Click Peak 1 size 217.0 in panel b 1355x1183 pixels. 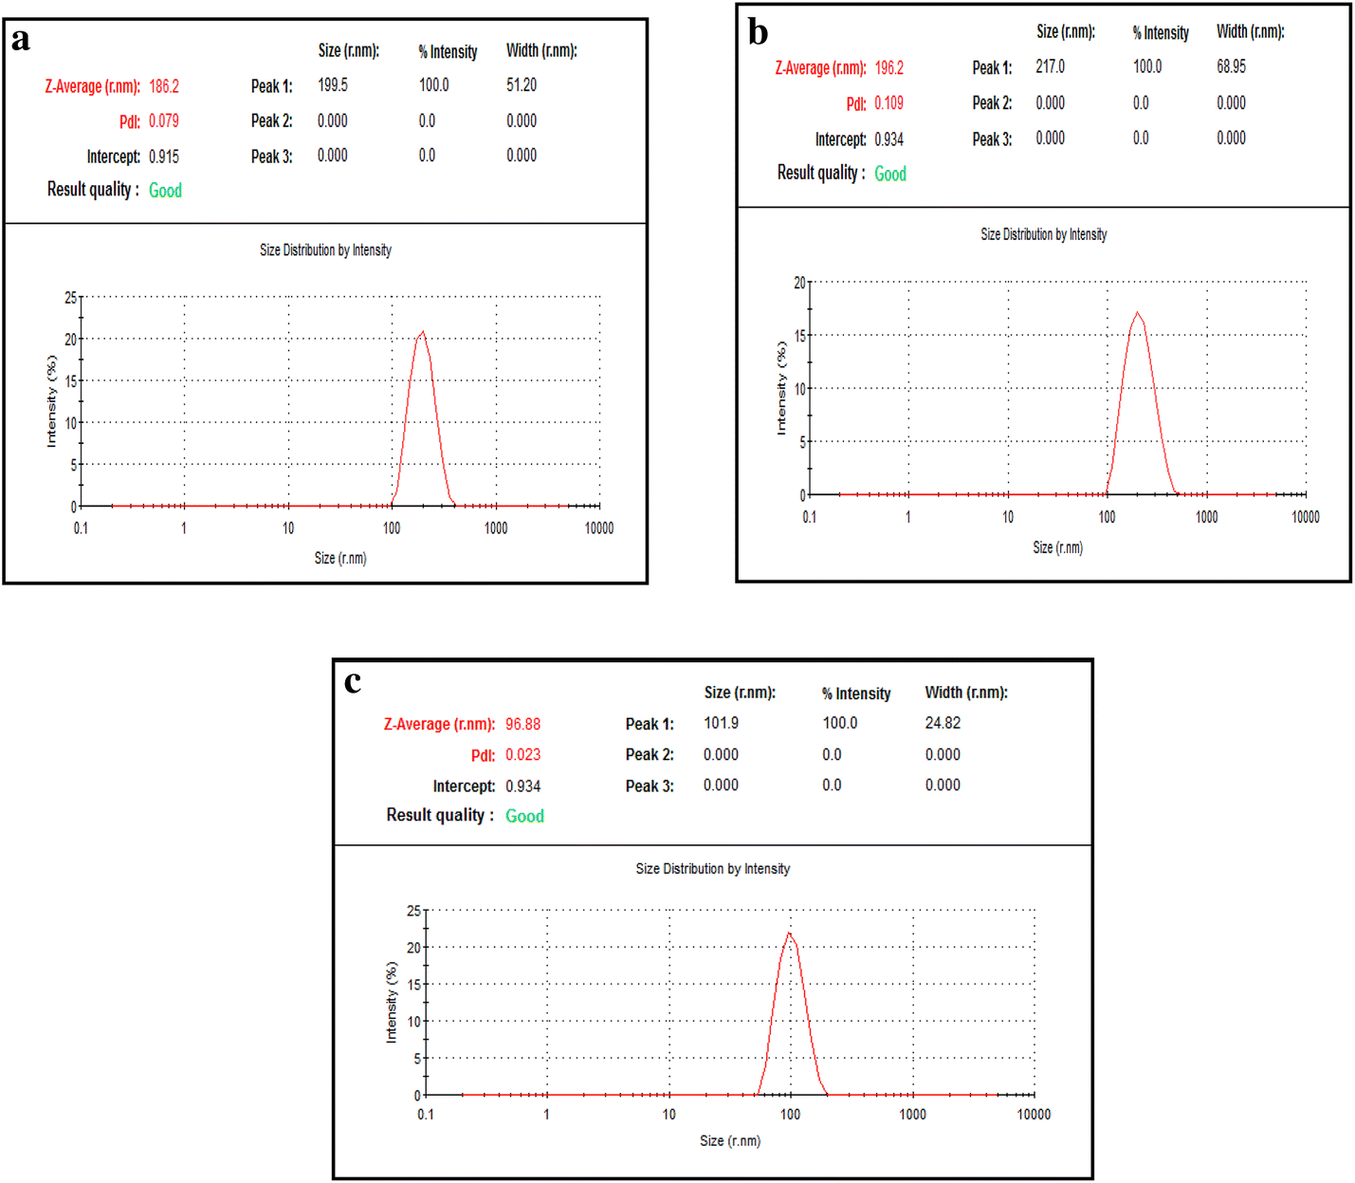coord(1051,67)
